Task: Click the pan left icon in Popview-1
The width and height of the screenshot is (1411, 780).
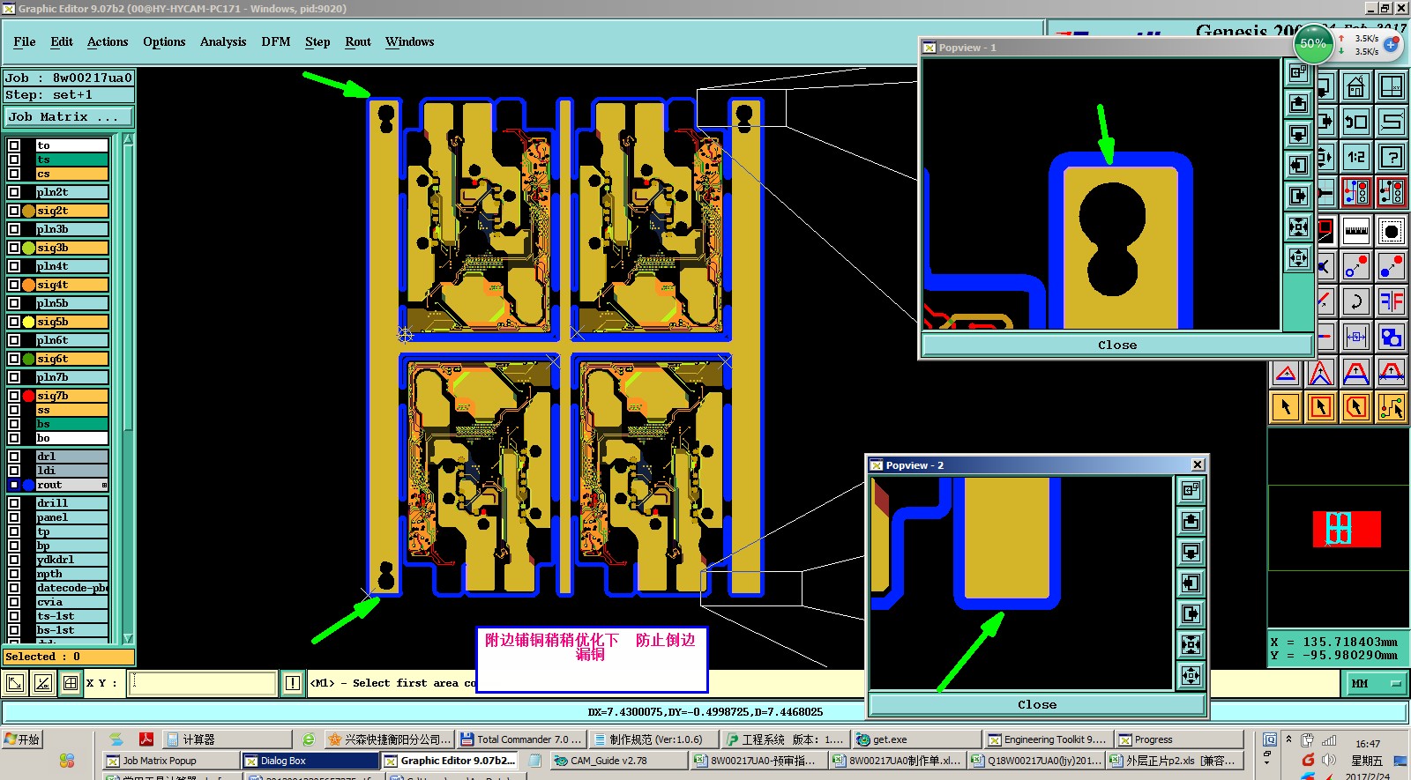Action: point(1298,165)
